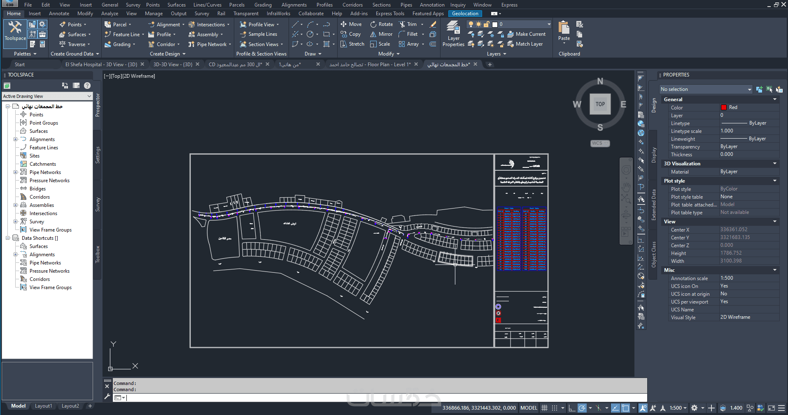Open the Geolocation ribbon tab
788x415 pixels.
point(465,14)
